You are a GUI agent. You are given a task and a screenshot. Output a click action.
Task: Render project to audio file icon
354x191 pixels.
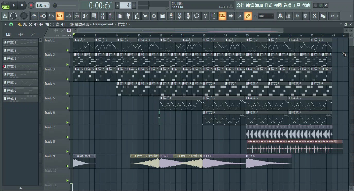coord(171,16)
